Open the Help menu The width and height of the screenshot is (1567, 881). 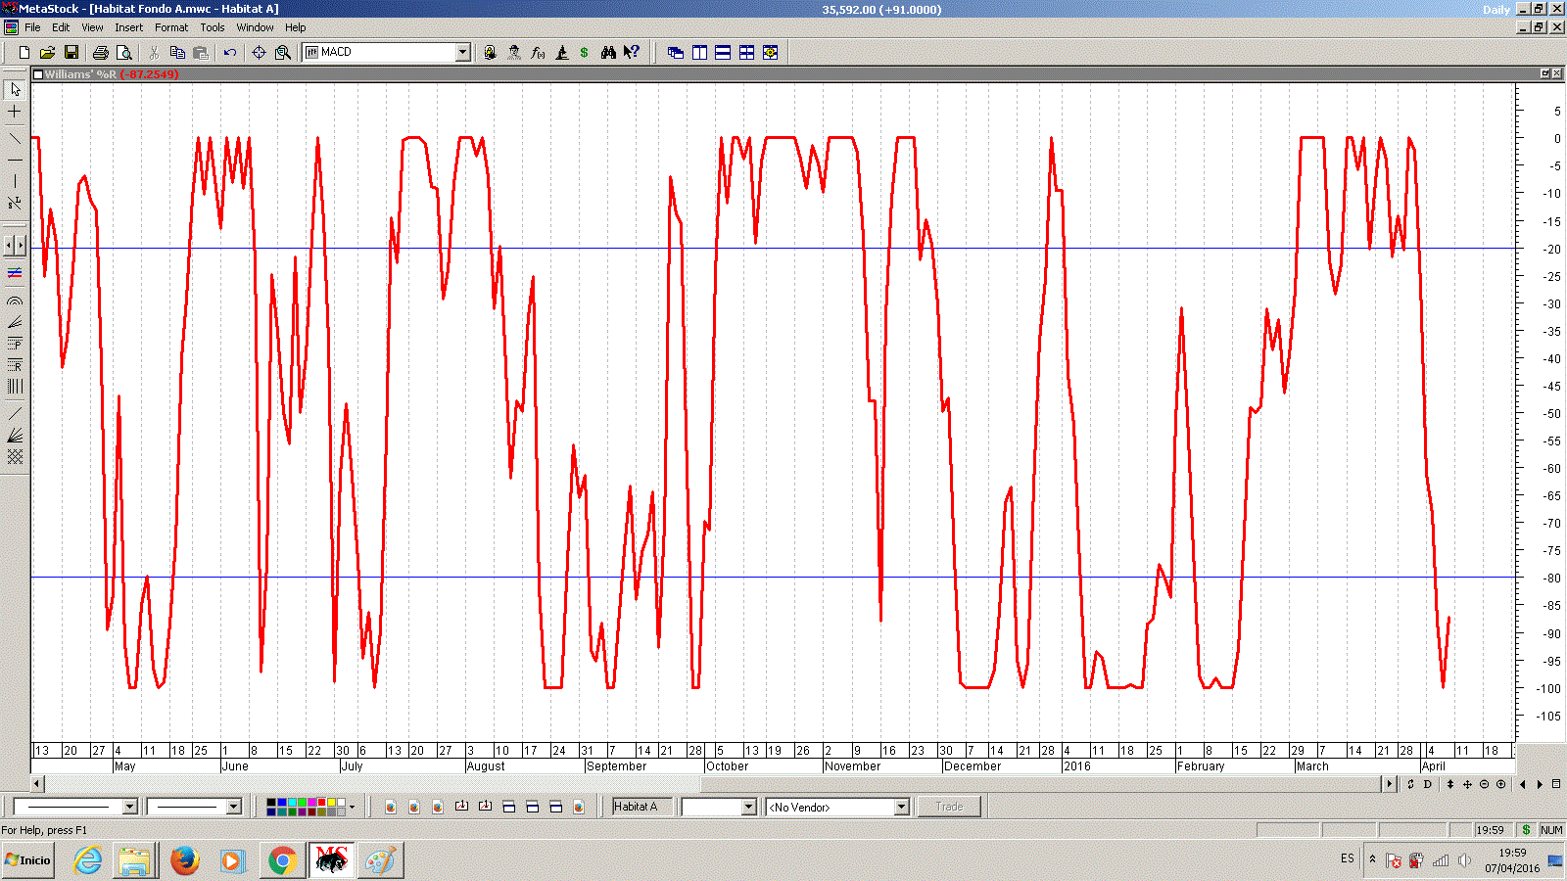coord(296,27)
